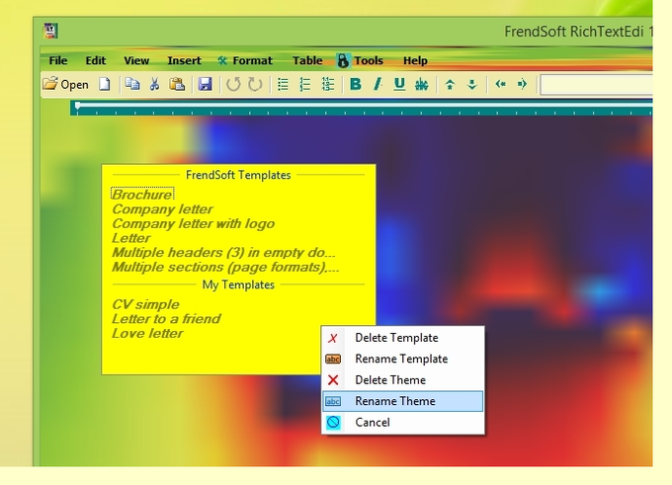Choose Delete Theme from context menu
This screenshot has height=485, width=672.
click(403, 380)
